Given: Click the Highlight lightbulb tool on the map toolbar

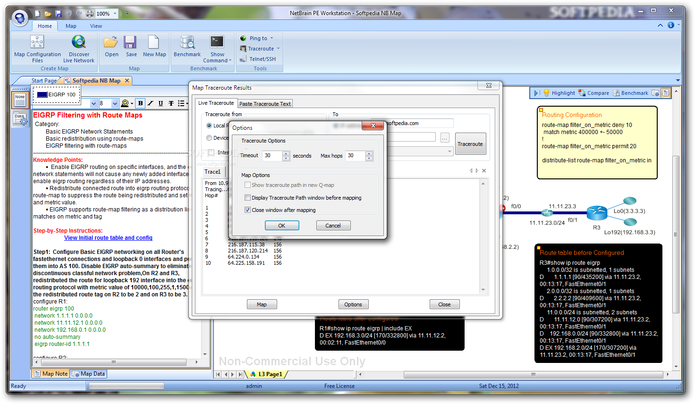Looking at the screenshot, I should (x=559, y=93).
